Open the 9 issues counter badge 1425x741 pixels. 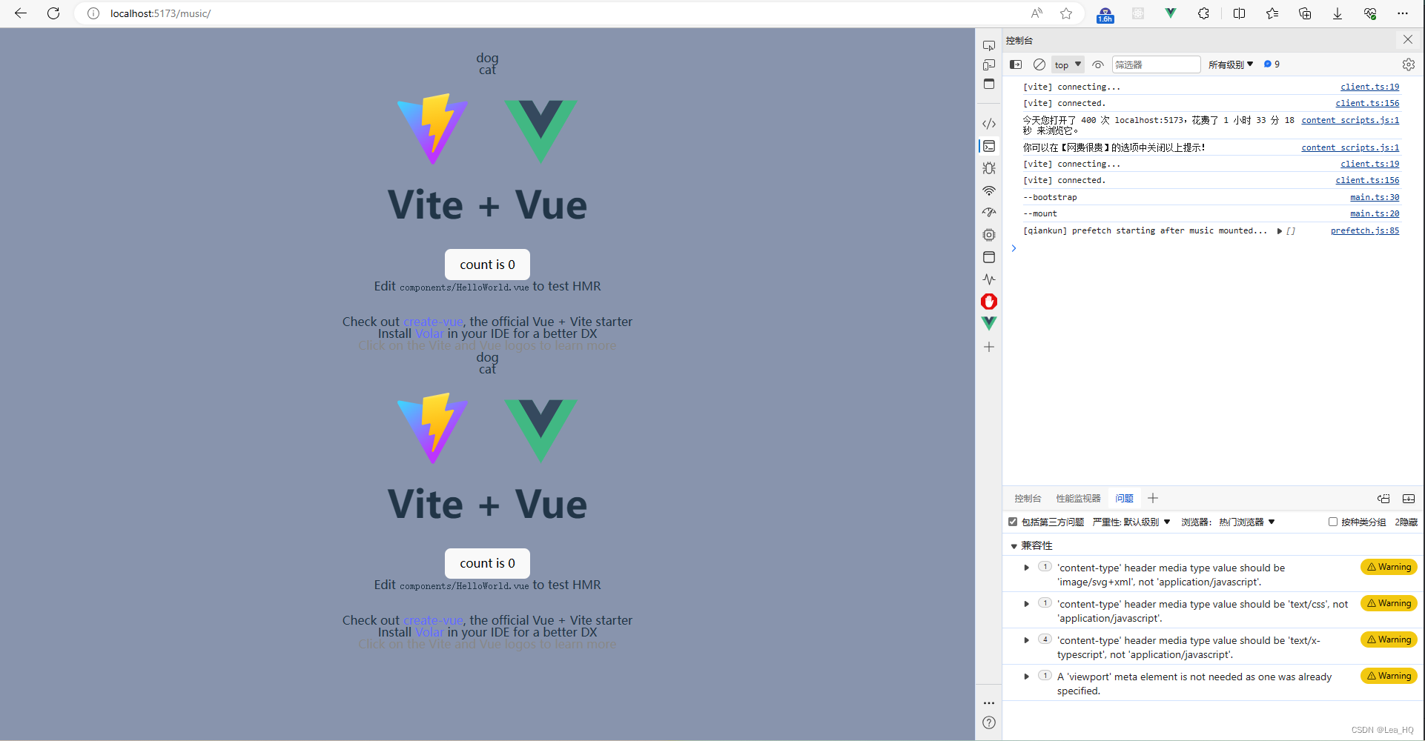point(1272,64)
